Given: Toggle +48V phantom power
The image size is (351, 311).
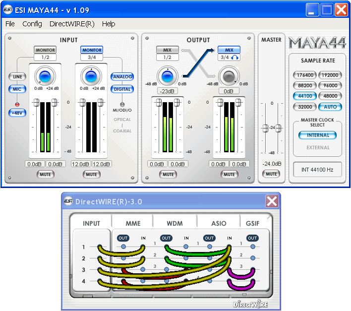Looking at the screenshot, I should pos(18,113).
